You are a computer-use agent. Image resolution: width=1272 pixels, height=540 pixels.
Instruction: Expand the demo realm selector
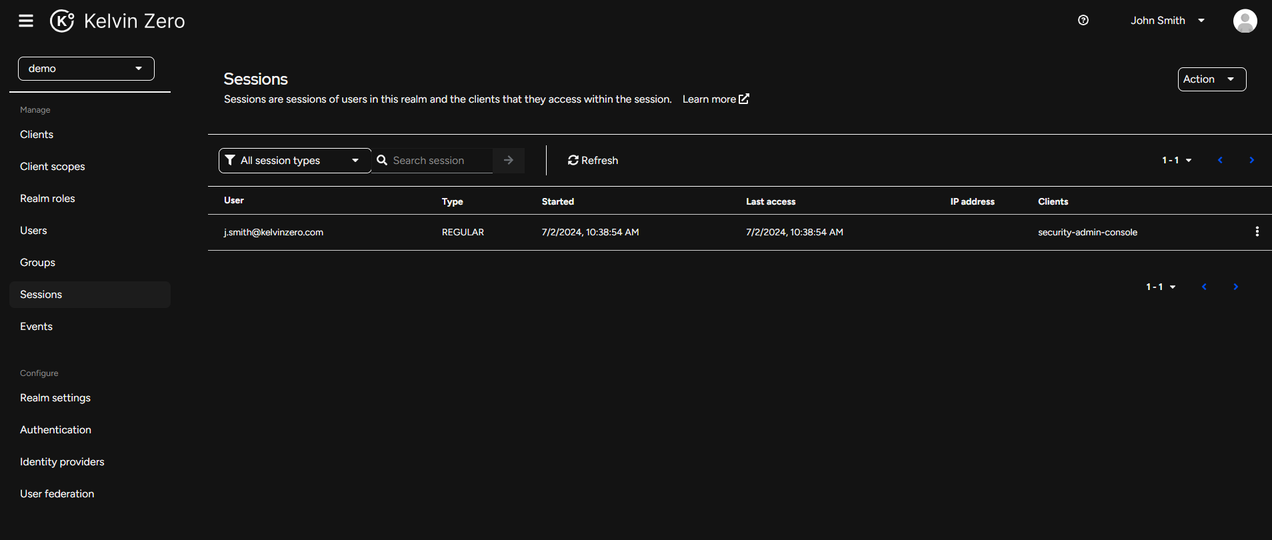pos(86,69)
